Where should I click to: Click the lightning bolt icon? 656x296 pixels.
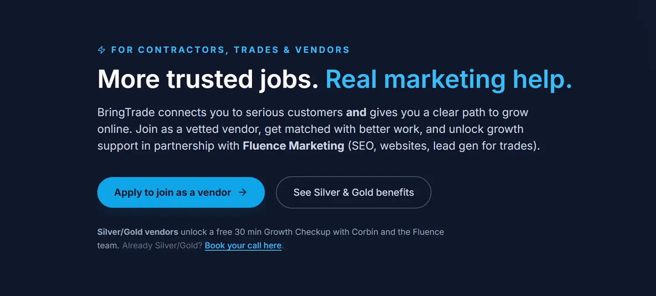[101, 50]
